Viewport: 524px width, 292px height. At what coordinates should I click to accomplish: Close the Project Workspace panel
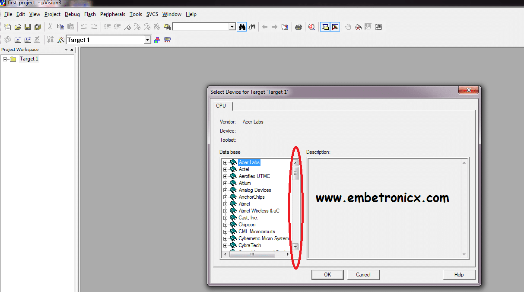click(x=72, y=50)
